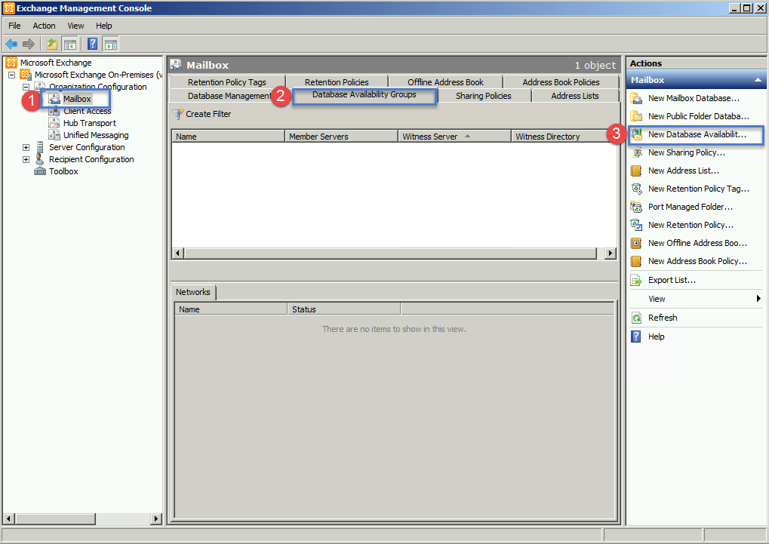Expand the Server Configuration node
Image resolution: width=769 pixels, height=544 pixels.
coord(26,147)
